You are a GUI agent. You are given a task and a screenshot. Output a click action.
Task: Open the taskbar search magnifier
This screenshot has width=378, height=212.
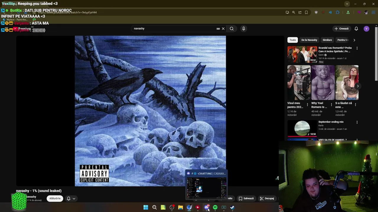[x=154, y=207]
